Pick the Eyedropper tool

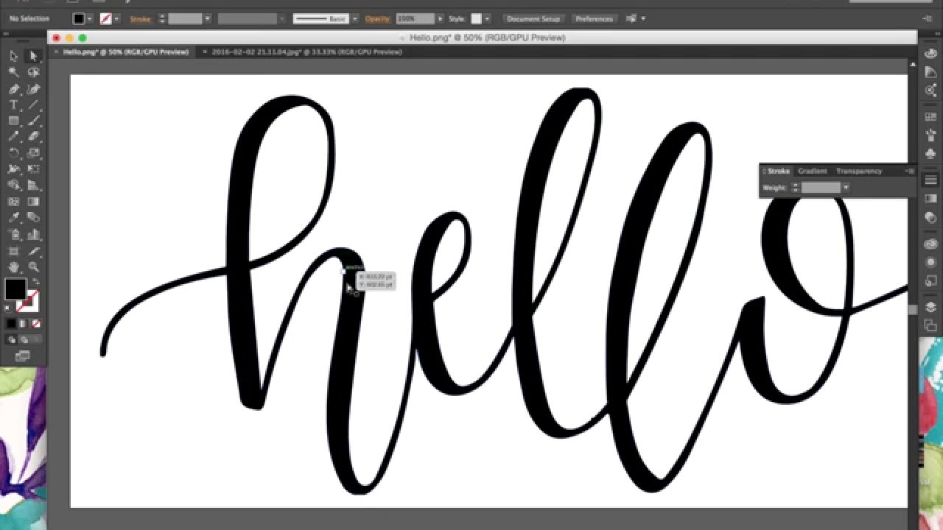click(x=13, y=218)
